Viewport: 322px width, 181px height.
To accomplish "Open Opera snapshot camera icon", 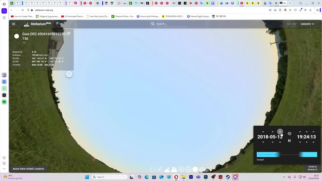I will coord(275,10).
